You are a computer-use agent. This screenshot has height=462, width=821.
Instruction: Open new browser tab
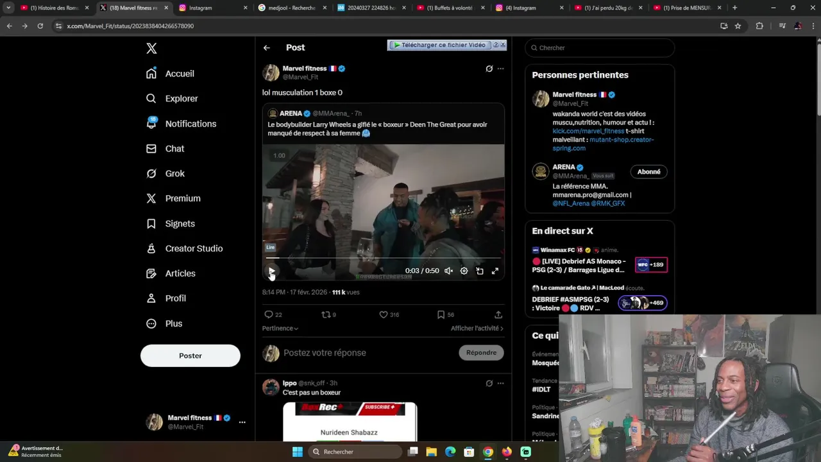pyautogui.click(x=734, y=8)
